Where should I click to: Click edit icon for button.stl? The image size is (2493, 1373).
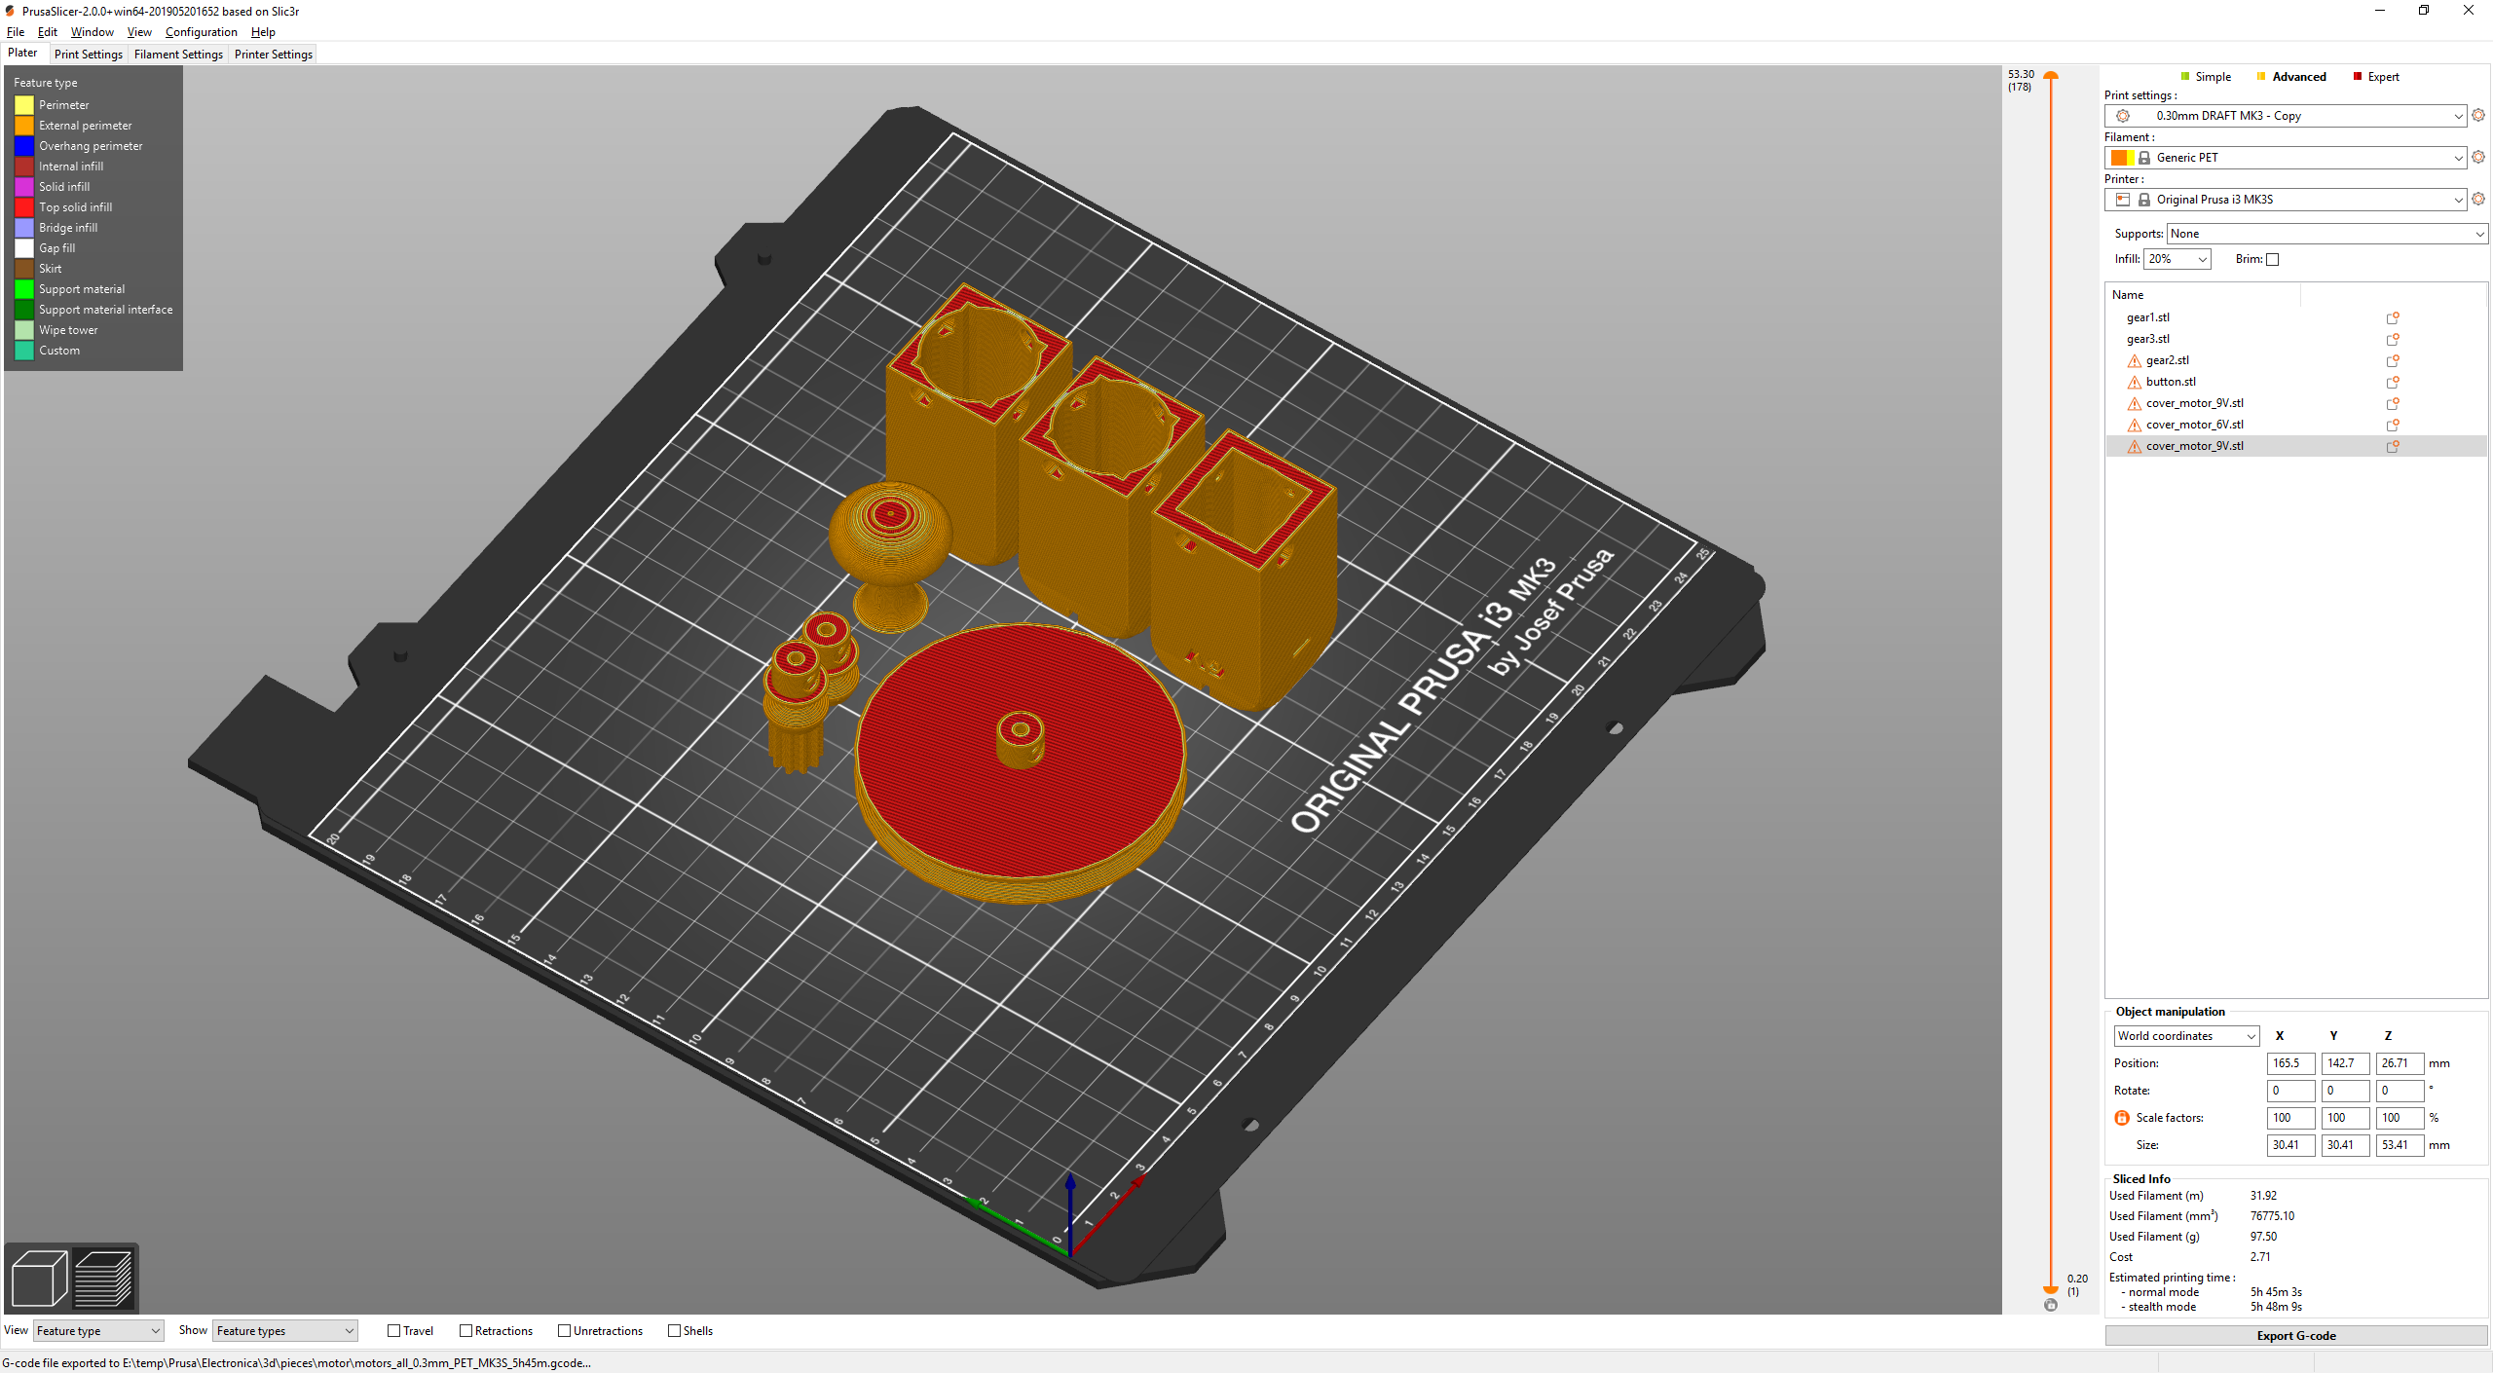[2392, 382]
